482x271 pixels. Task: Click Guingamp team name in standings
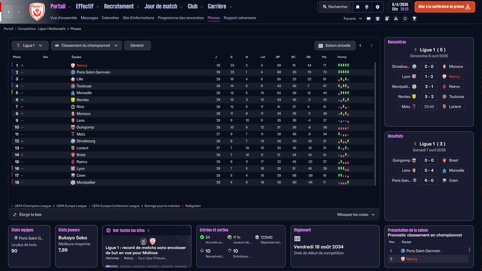85,127
